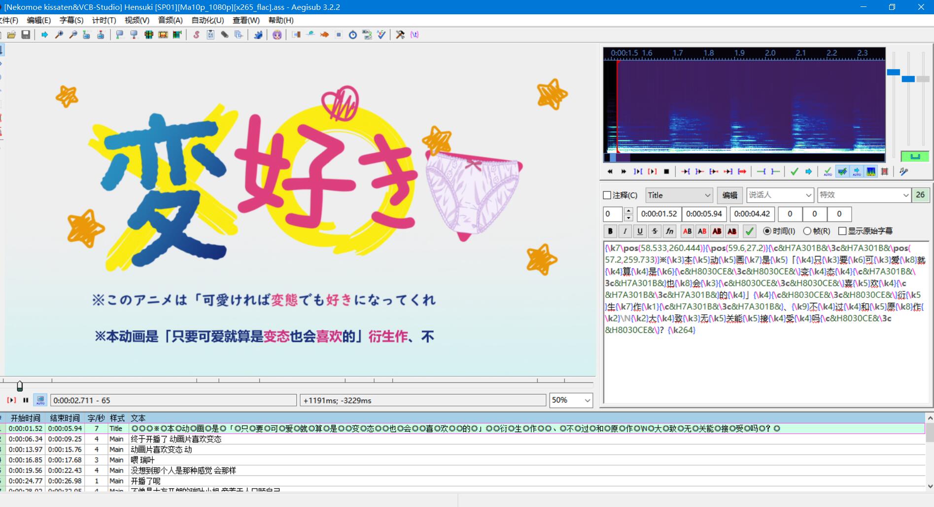
Task: Click the next line double-arrow audio button
Action: coord(623,172)
